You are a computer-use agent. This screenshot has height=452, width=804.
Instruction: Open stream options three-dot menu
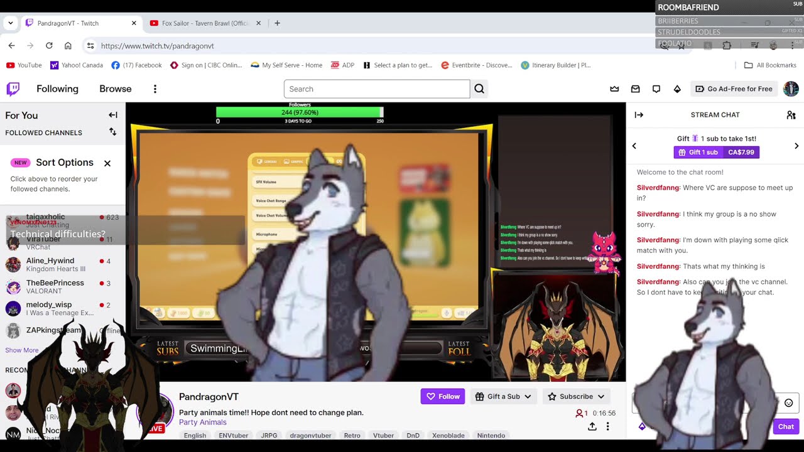pos(607,426)
